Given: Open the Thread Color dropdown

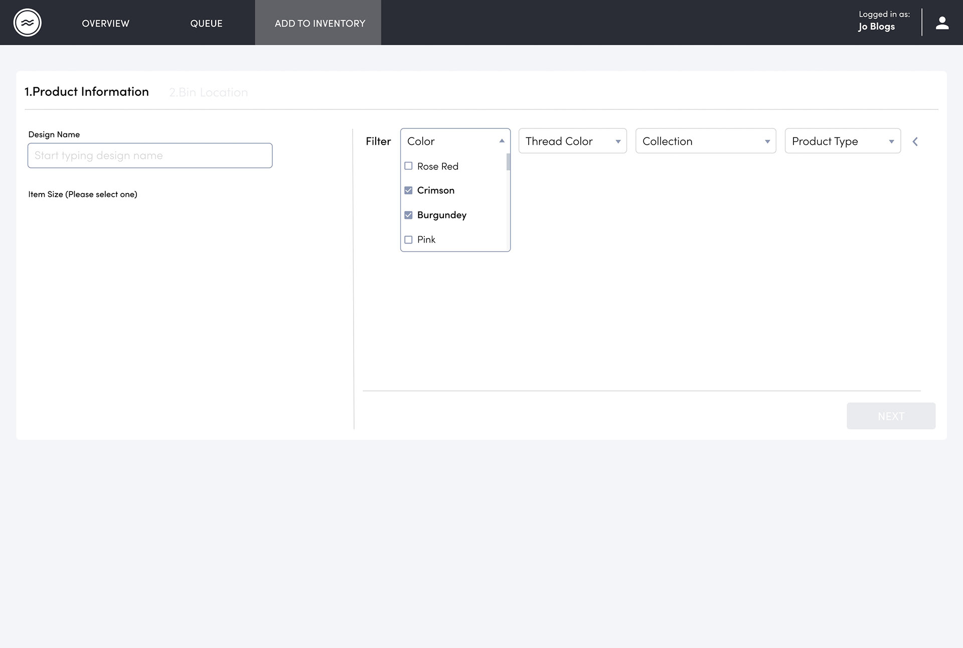Looking at the screenshot, I should coord(572,141).
